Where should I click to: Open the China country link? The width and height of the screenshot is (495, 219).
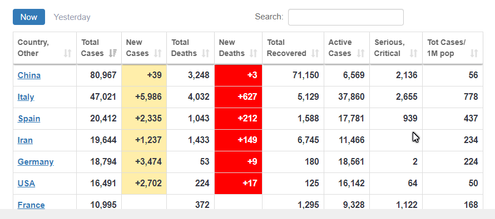click(29, 75)
